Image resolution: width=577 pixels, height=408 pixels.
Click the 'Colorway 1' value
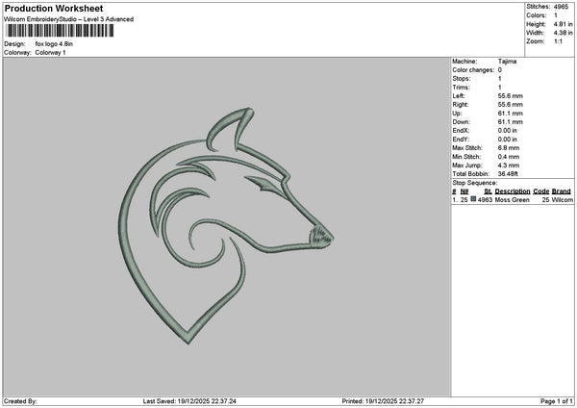click(50, 53)
